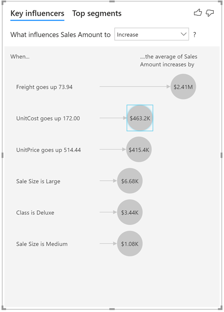Image resolution: width=224 pixels, height=312 pixels.
Task: Select the $3.44K Class Deluxe bubble
Action: (129, 212)
